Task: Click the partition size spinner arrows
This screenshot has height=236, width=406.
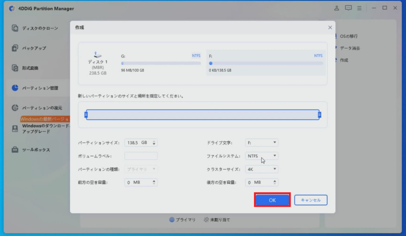Action: (154, 143)
